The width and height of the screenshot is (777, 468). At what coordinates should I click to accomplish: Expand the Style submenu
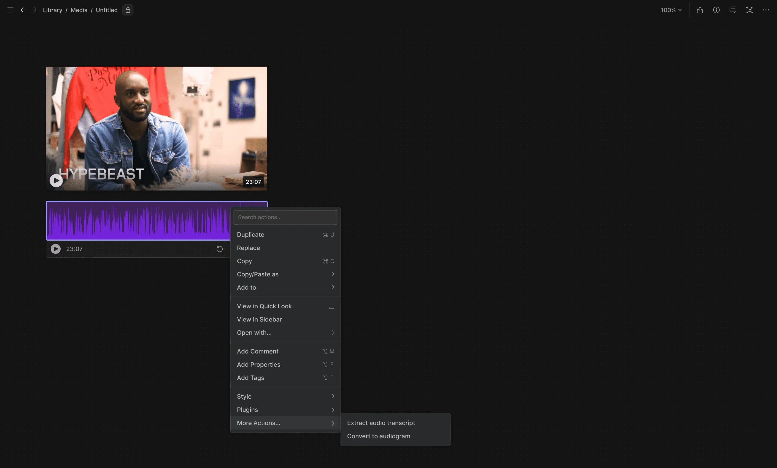[x=285, y=396]
